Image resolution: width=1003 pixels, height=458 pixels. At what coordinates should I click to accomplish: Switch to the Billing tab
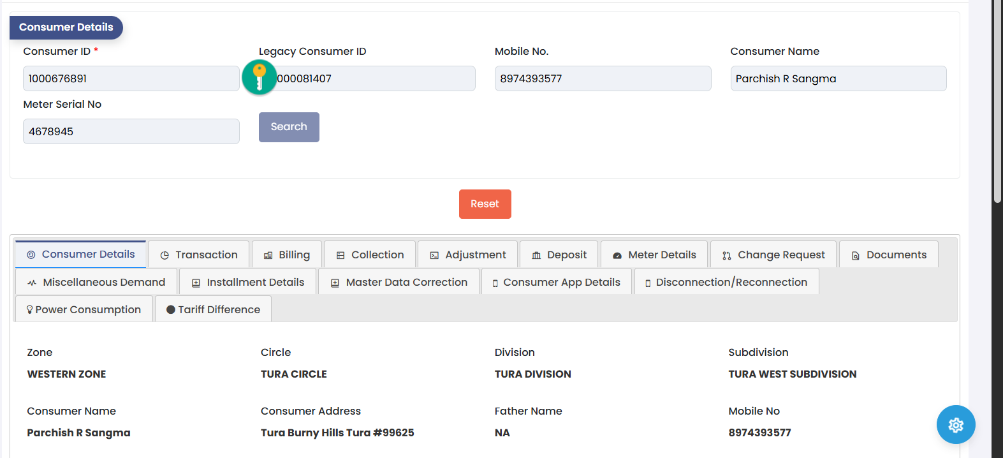(287, 255)
